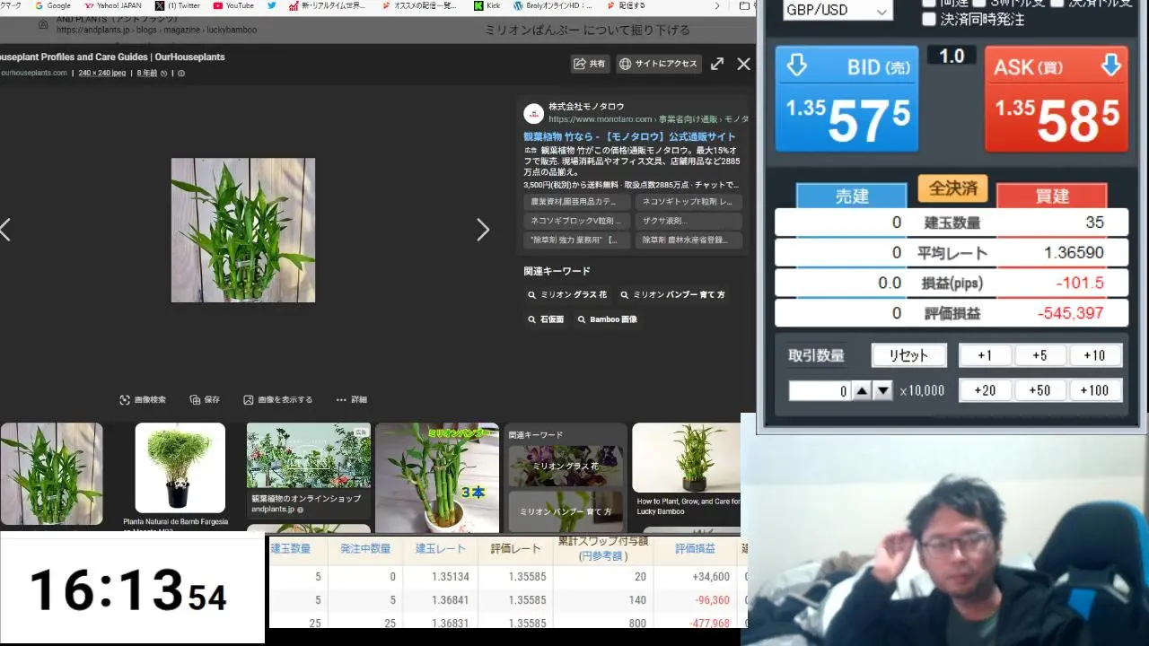Add +1 to trade quantity
This screenshot has height=646, width=1149.
pyautogui.click(x=985, y=355)
